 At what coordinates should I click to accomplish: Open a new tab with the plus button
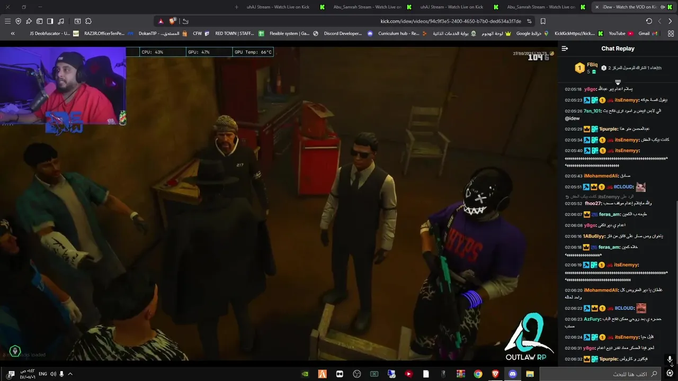(236, 7)
